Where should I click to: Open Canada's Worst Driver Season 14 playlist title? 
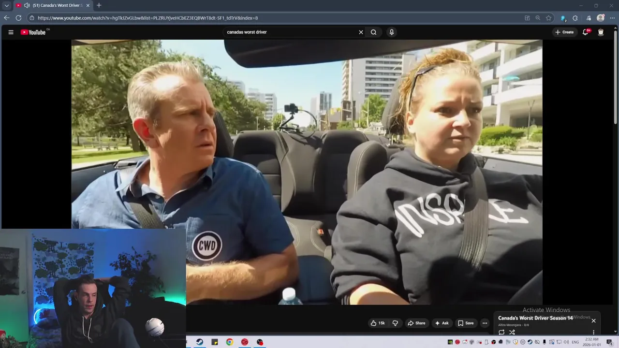click(x=535, y=318)
